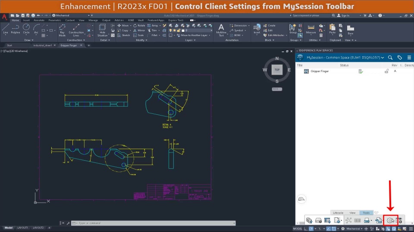Image resolution: width=414 pixels, height=232 pixels.
Task: Open the Multiline Text tool
Action: point(221,30)
